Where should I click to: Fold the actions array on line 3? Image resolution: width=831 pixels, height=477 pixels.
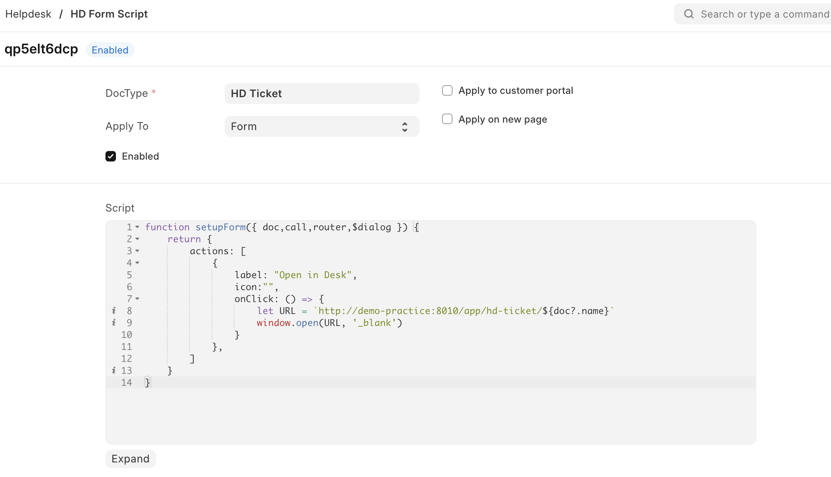(x=137, y=251)
